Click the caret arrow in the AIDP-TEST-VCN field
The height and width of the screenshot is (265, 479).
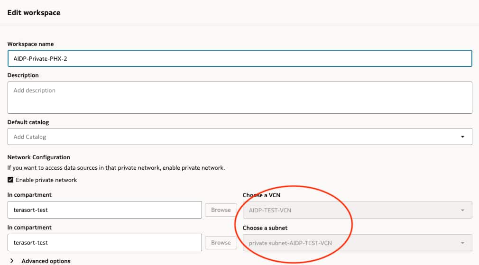(x=462, y=210)
